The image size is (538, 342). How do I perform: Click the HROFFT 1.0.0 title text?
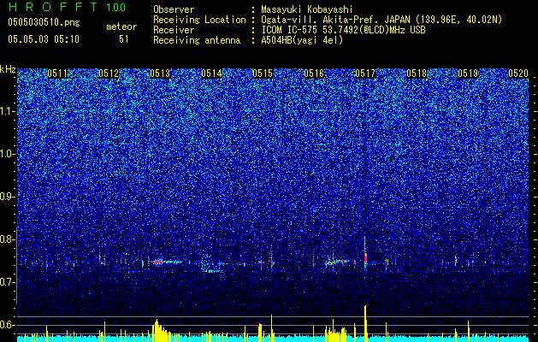click(x=68, y=7)
